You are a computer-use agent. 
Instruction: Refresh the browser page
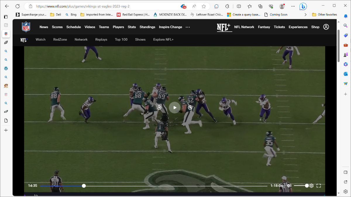(18, 6)
